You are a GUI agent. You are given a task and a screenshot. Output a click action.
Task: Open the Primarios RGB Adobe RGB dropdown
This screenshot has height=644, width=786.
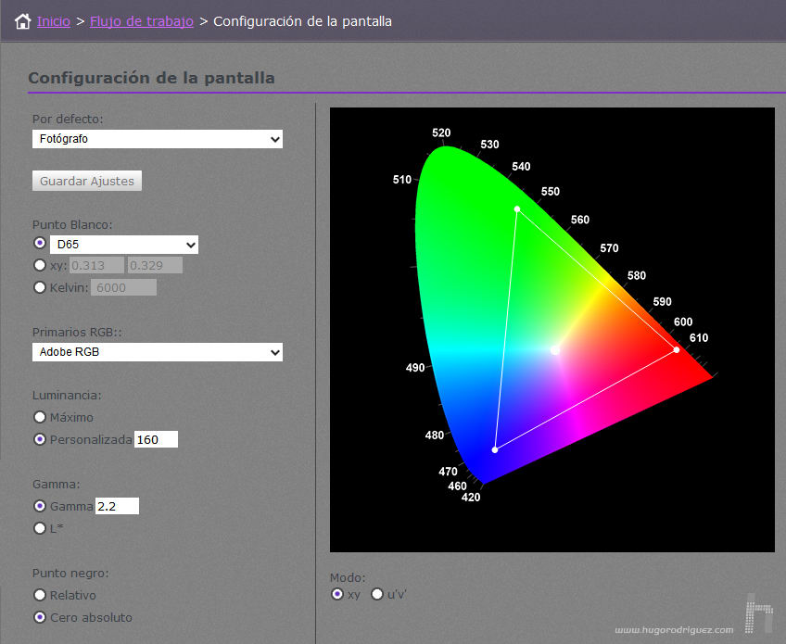(x=158, y=352)
